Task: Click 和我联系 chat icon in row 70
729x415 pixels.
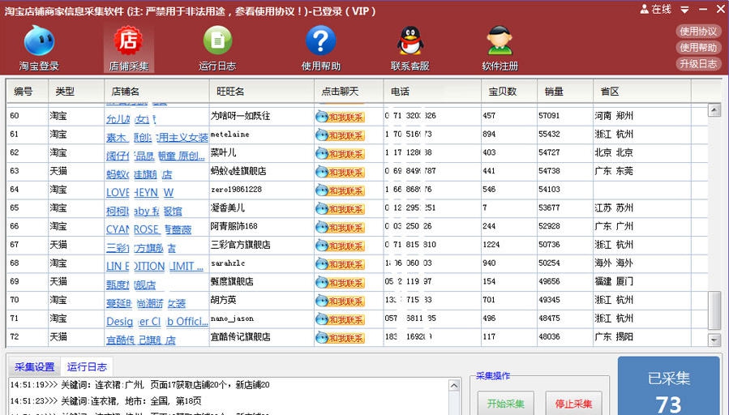Action: click(340, 302)
